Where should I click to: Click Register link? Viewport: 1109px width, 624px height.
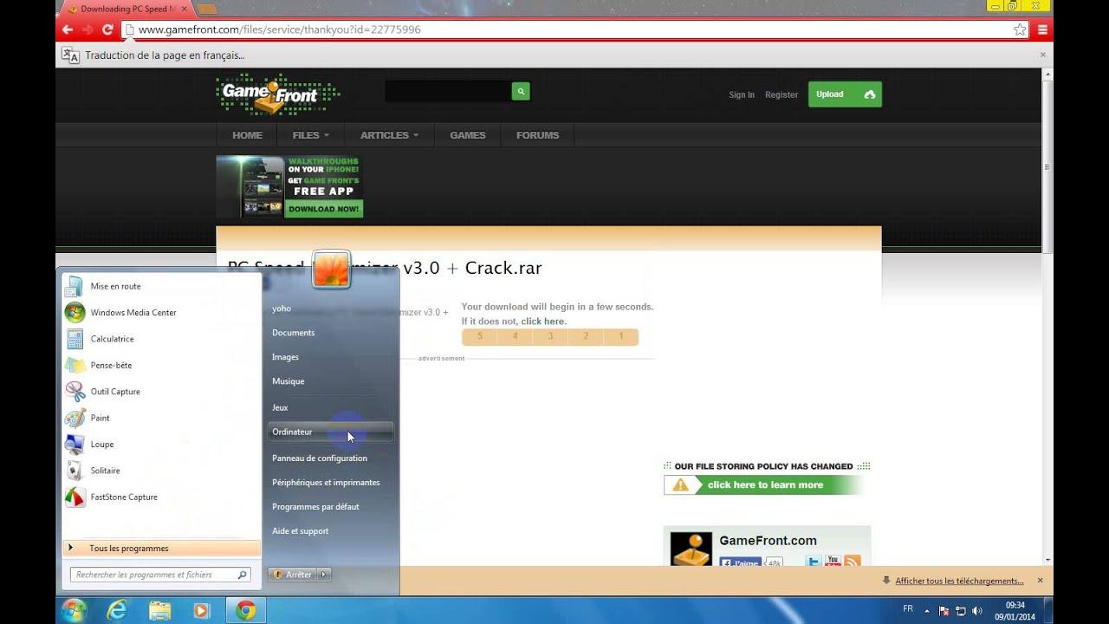point(781,94)
